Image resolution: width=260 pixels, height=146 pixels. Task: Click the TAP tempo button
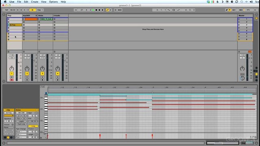tap(6, 10)
